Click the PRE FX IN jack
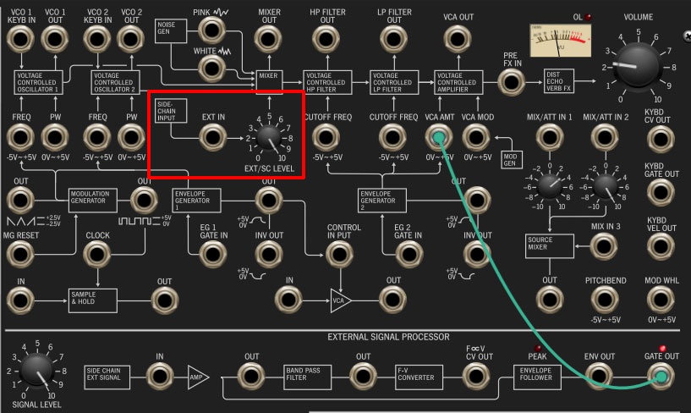Image resolution: width=691 pixels, height=413 pixels. coord(511,82)
